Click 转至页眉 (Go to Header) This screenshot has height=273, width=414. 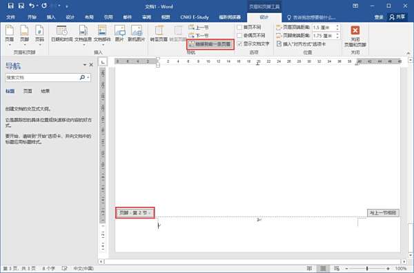(x=159, y=34)
